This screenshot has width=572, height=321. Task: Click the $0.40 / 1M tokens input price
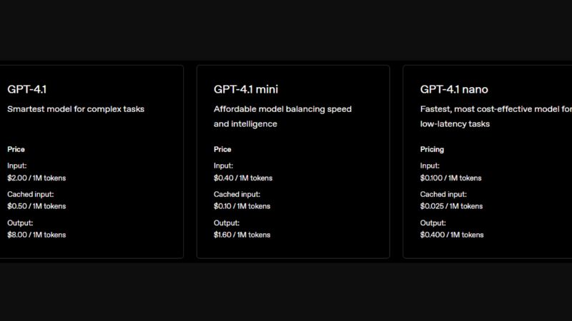pyautogui.click(x=243, y=178)
